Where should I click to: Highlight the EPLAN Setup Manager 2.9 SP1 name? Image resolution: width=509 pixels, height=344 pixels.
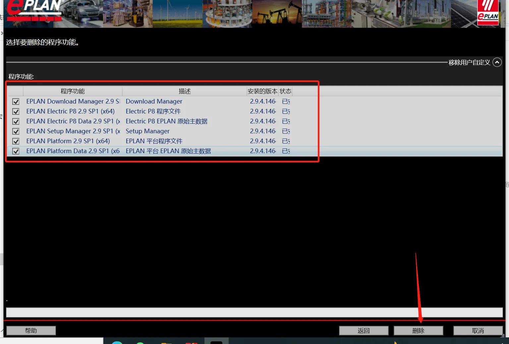(x=73, y=131)
